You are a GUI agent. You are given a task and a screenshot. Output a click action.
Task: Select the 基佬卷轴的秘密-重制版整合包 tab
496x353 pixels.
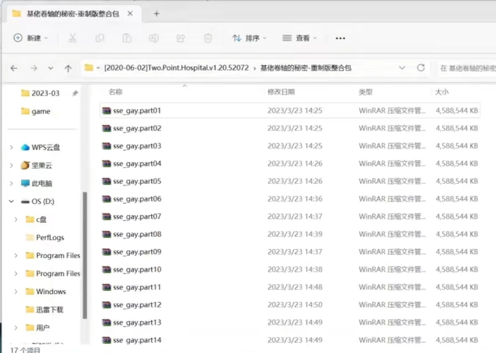click(73, 13)
